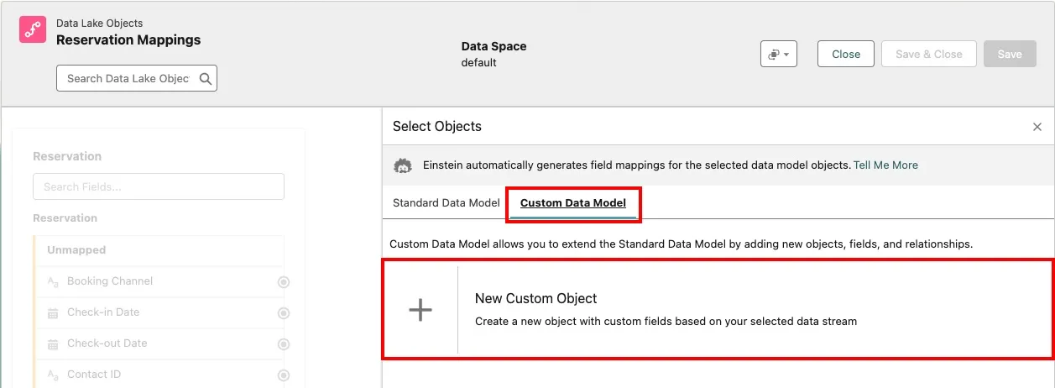1055x388 pixels.
Task: Open the mapping options dropdown next to Close
Action: coord(778,54)
